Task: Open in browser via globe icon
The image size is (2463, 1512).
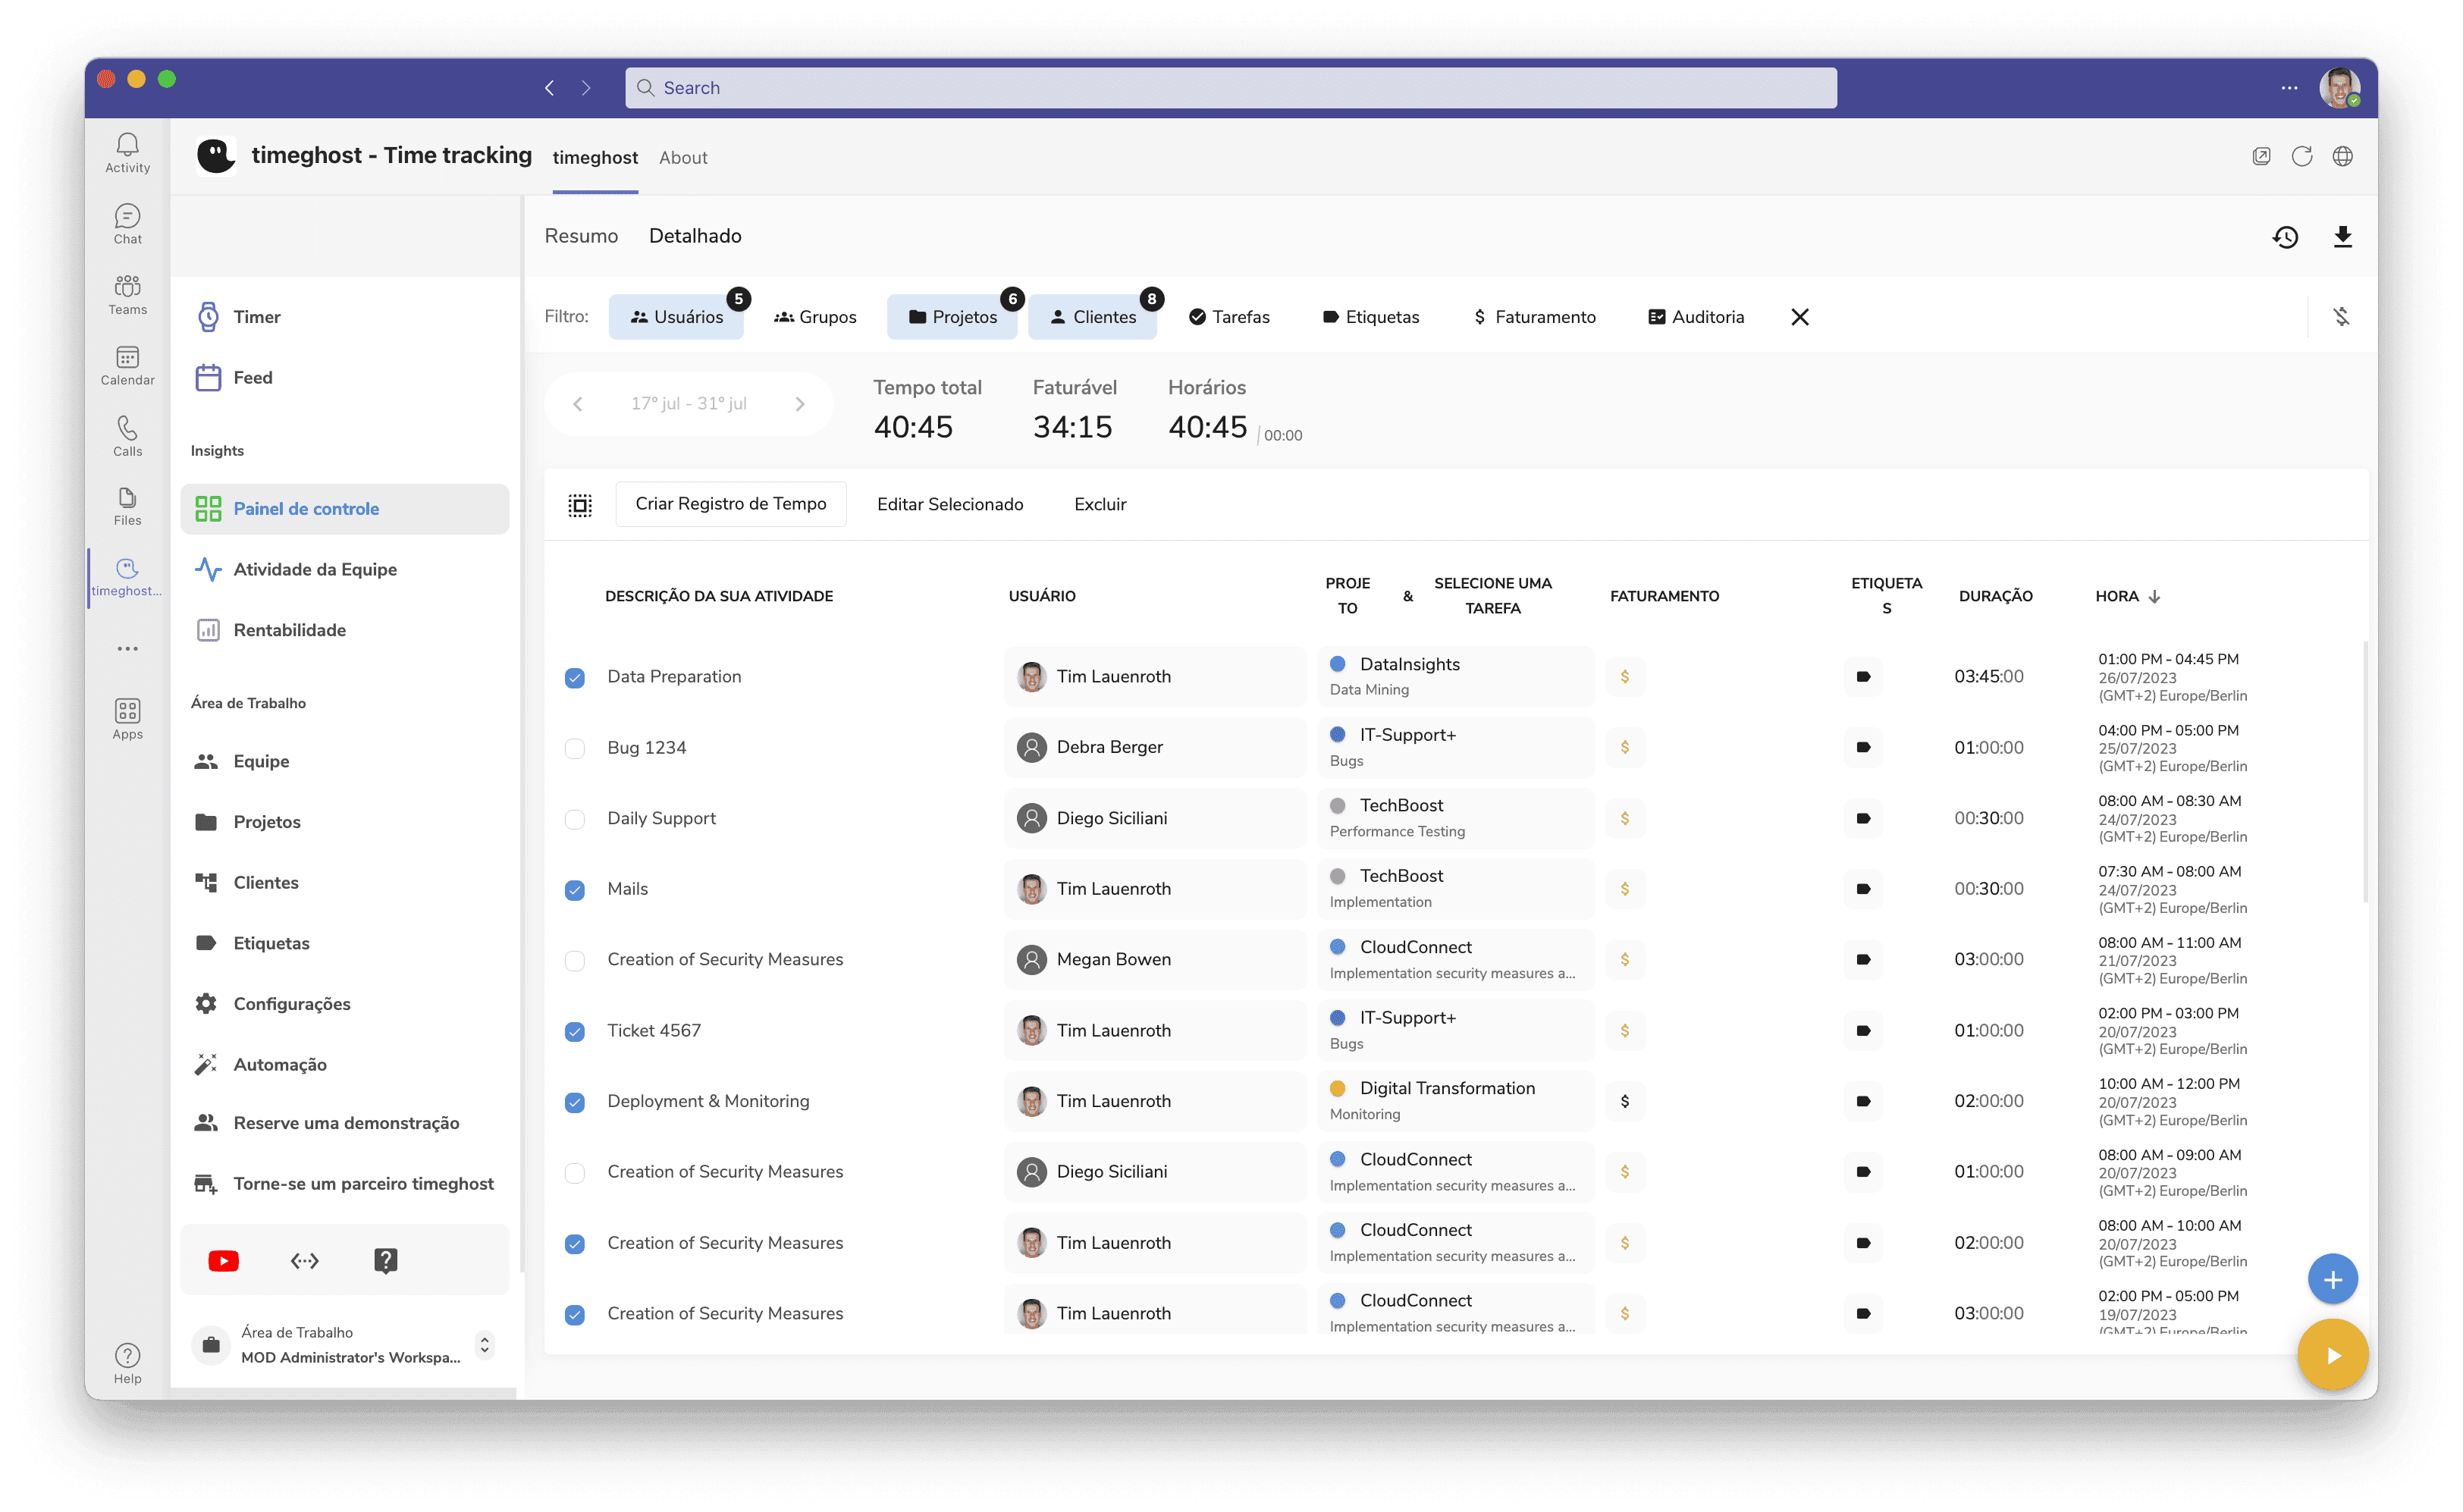Action: pyautogui.click(x=2343, y=157)
